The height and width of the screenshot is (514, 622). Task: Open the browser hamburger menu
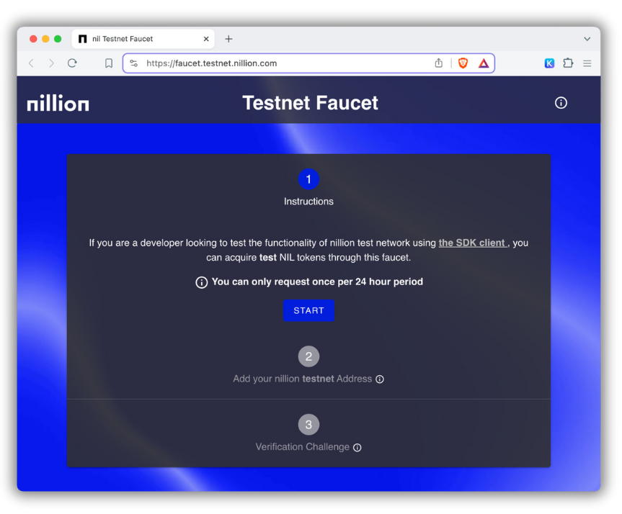[x=587, y=63]
